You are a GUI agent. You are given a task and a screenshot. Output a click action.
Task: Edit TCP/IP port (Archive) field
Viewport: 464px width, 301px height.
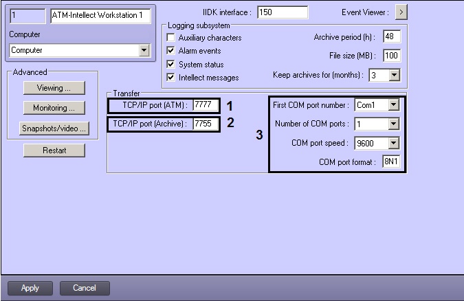coord(206,124)
